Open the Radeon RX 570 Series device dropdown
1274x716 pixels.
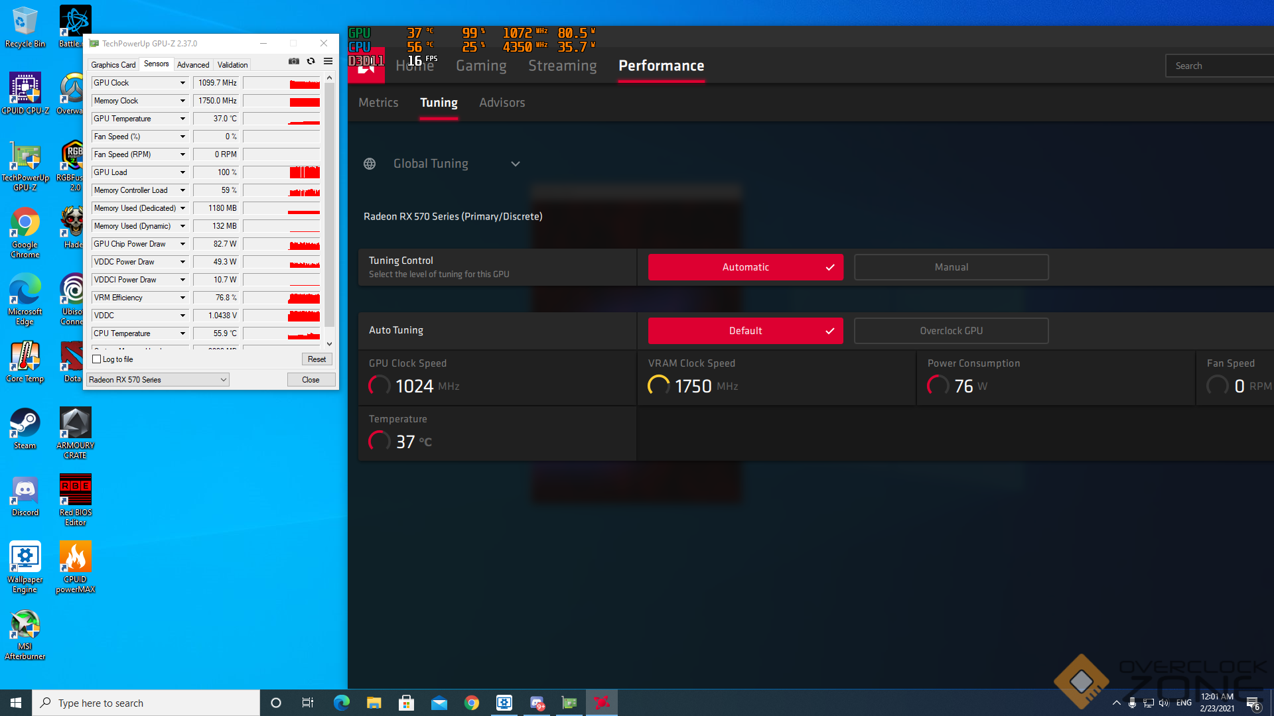(158, 380)
